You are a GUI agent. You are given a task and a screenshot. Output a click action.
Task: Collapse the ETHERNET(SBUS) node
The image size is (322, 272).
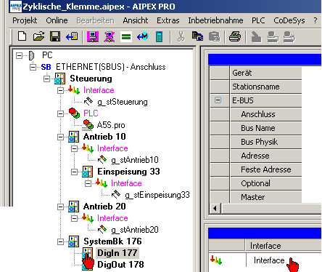33,67
